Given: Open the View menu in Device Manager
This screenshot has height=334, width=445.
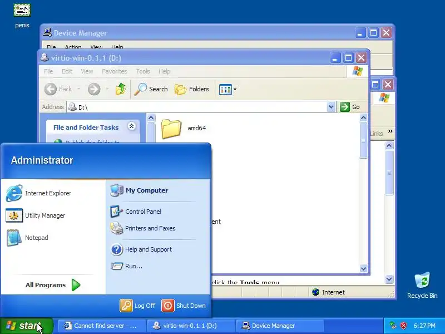Looking at the screenshot, I should [x=96, y=47].
